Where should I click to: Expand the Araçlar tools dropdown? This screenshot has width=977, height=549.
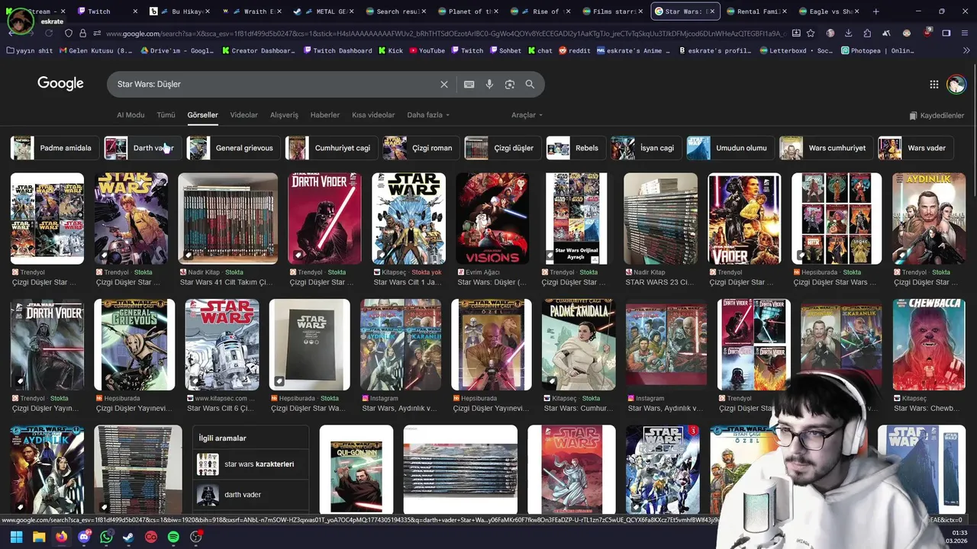click(x=527, y=115)
